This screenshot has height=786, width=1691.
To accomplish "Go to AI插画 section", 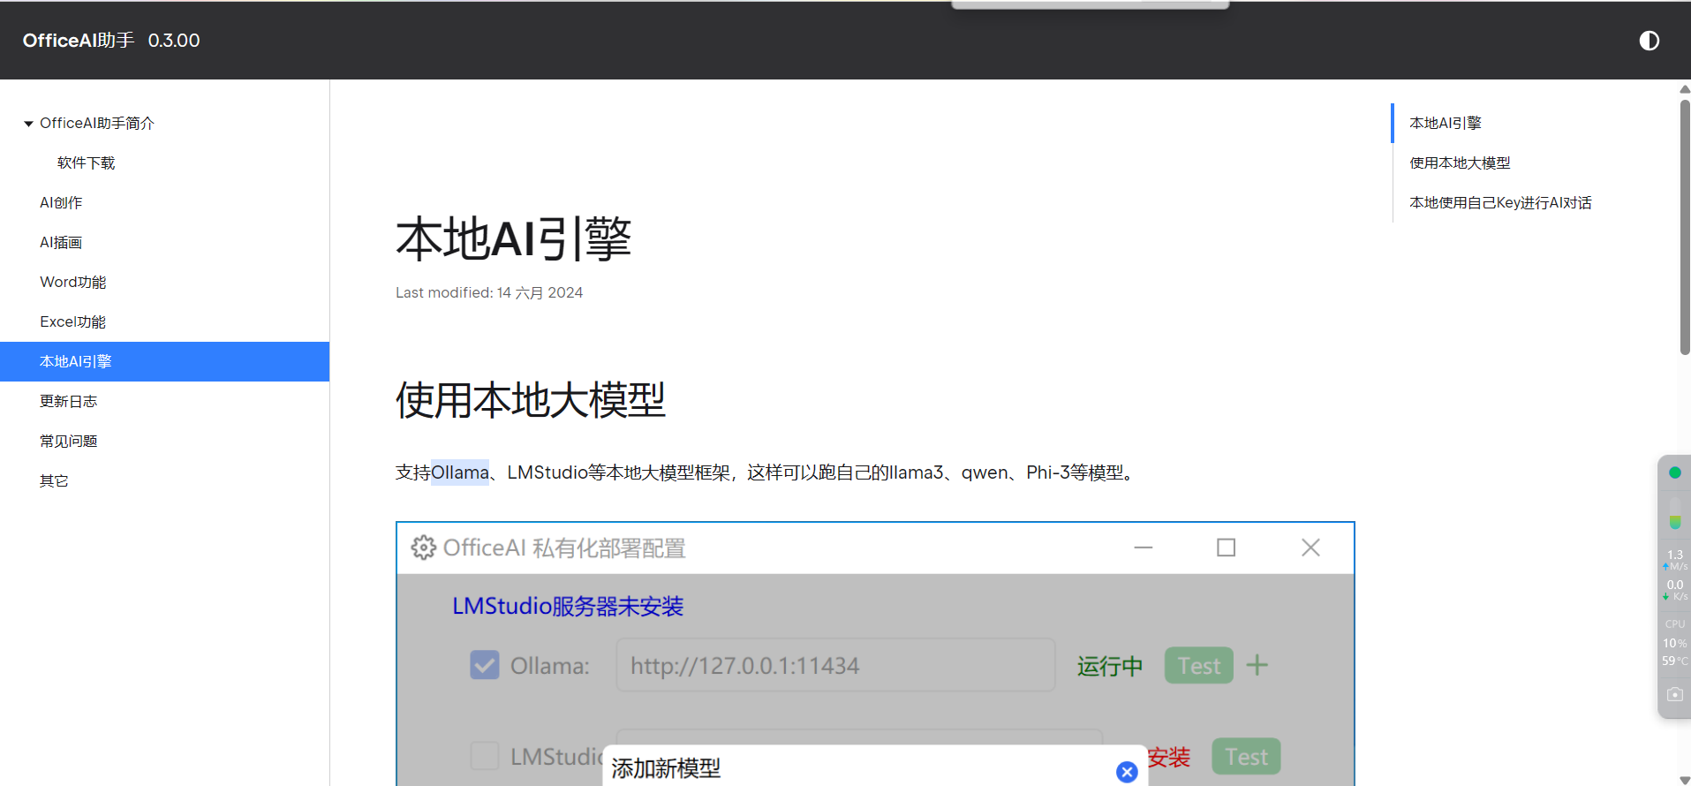I will click(x=61, y=242).
